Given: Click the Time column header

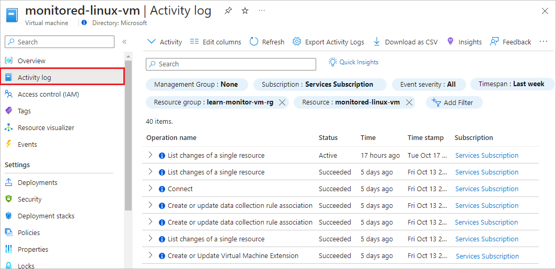Looking at the screenshot, I should [x=368, y=137].
